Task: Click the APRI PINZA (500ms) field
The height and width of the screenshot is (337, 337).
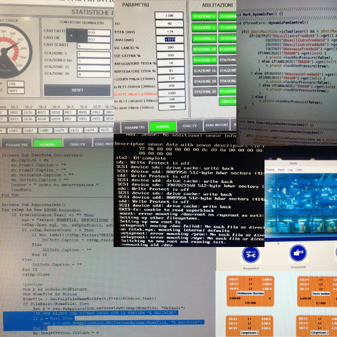Action: click(x=172, y=107)
